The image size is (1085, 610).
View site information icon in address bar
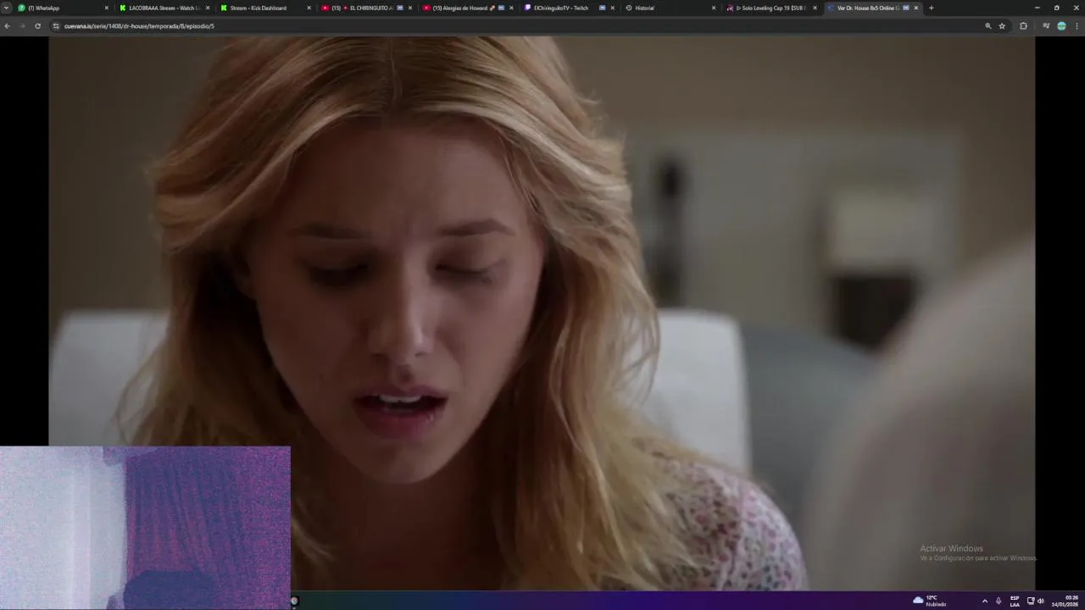56,26
